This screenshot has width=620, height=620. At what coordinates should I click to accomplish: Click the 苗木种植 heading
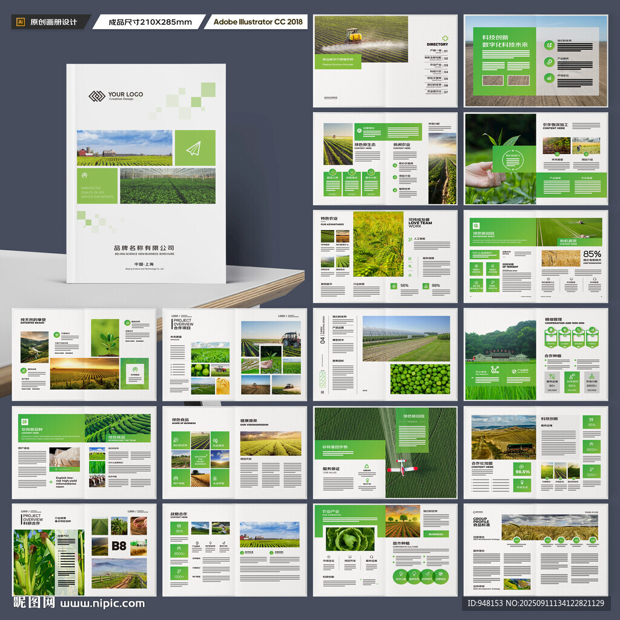(401, 543)
